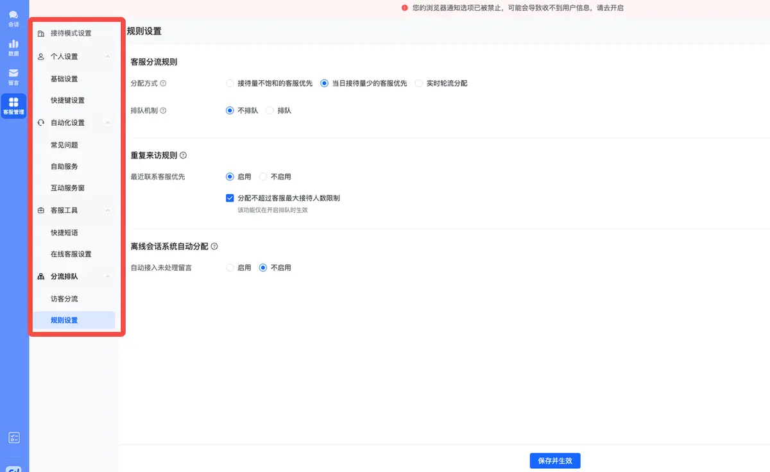770x472 pixels.
Task: Click the 最近联系客服优先 label
Action: (158, 176)
